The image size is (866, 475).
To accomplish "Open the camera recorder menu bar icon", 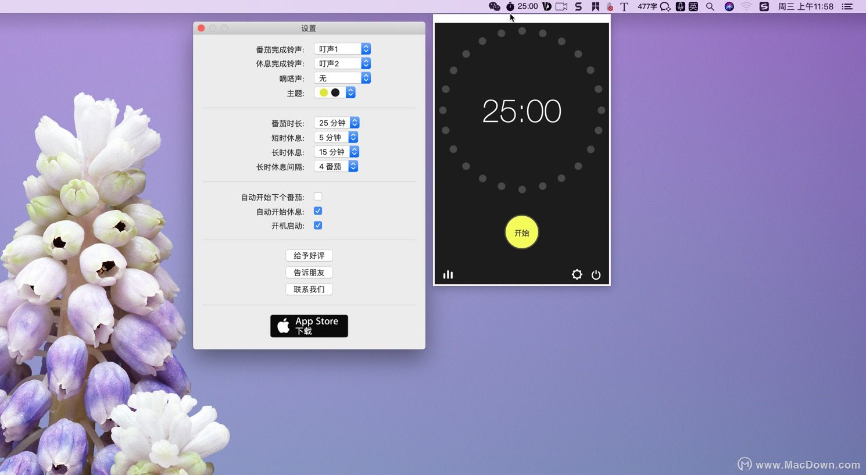I will click(561, 6).
